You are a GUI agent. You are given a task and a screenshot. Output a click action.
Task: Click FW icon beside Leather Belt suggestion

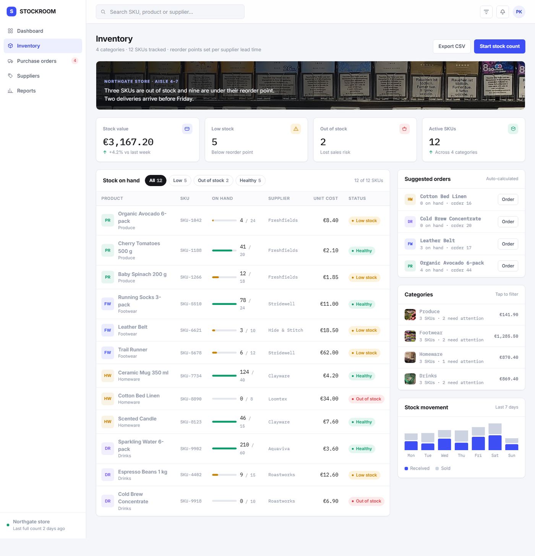[x=410, y=244]
